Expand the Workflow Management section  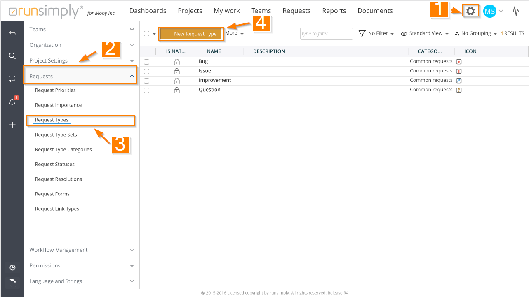[82, 250]
